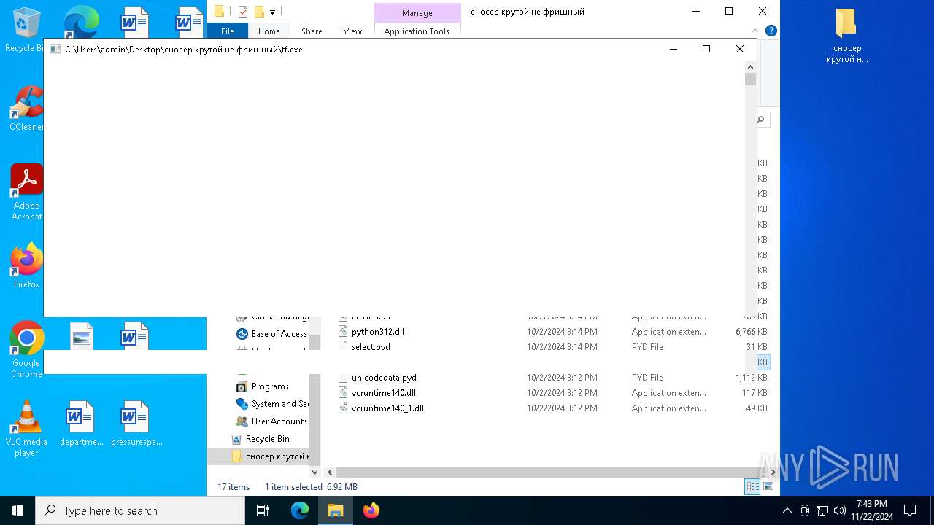
Task: Open the departme... Word document on desktop
Action: (x=81, y=424)
